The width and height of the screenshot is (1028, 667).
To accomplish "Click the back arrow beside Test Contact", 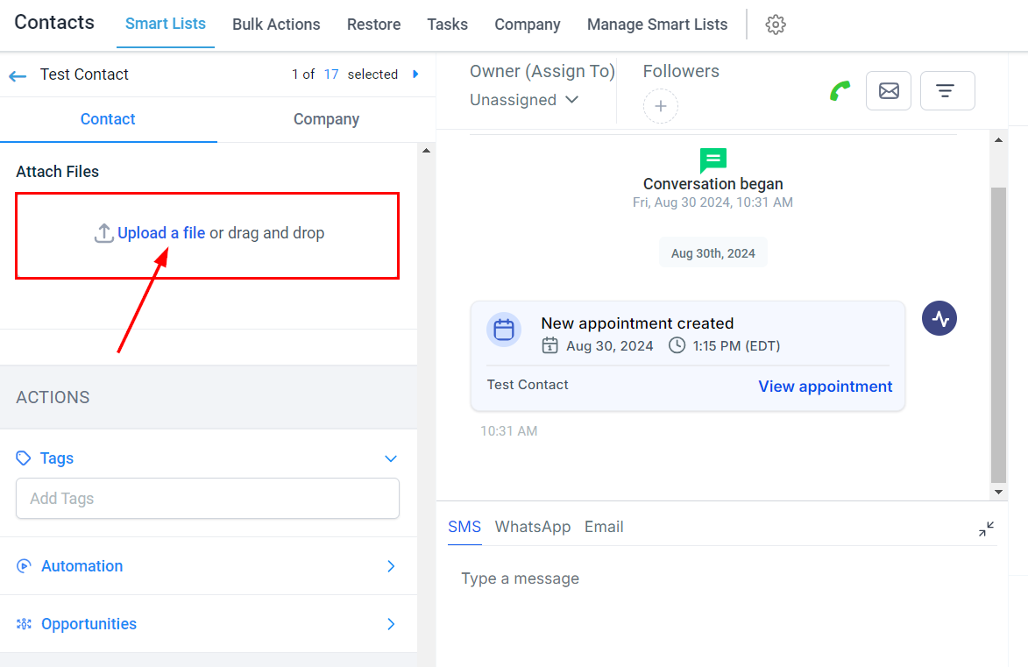I will click(x=18, y=75).
